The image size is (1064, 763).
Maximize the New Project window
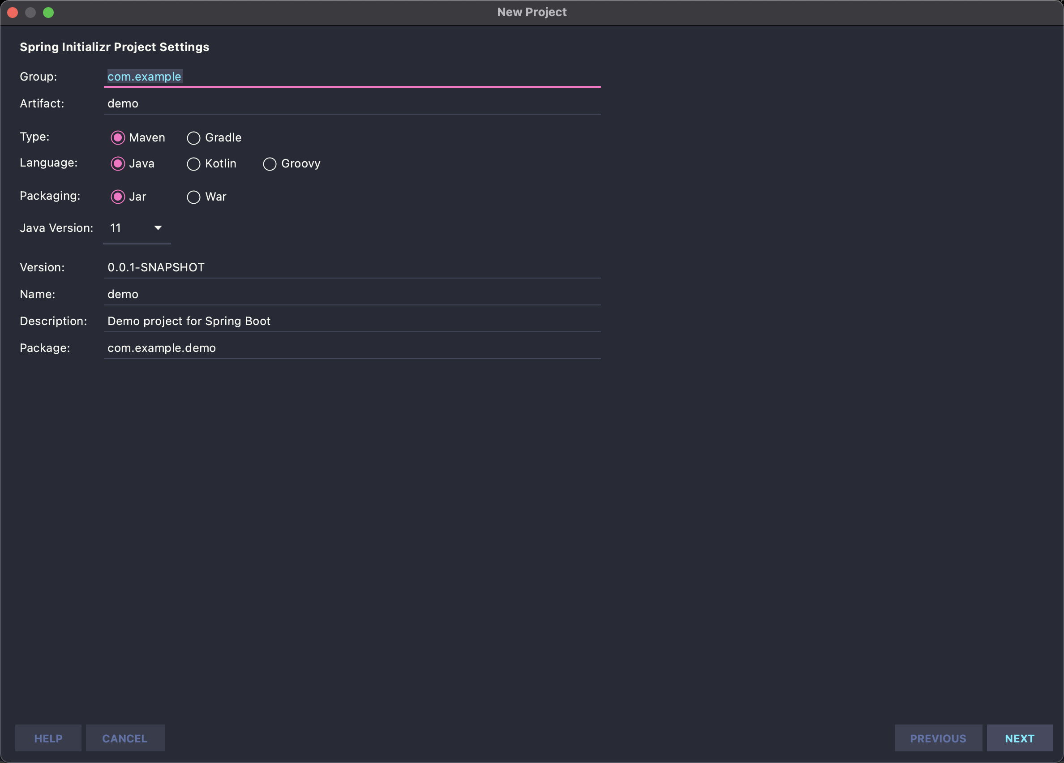tap(48, 13)
